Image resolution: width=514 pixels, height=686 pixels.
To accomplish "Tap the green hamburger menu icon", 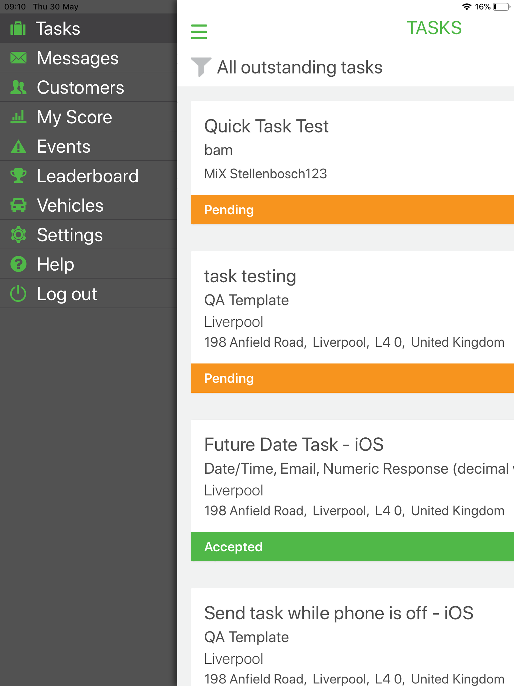I will click(x=199, y=32).
